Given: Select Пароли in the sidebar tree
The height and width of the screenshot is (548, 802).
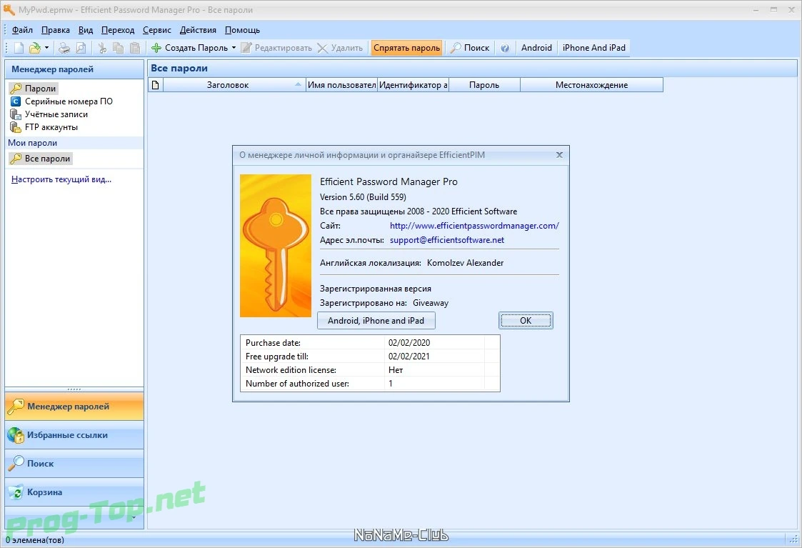Looking at the screenshot, I should (34, 89).
